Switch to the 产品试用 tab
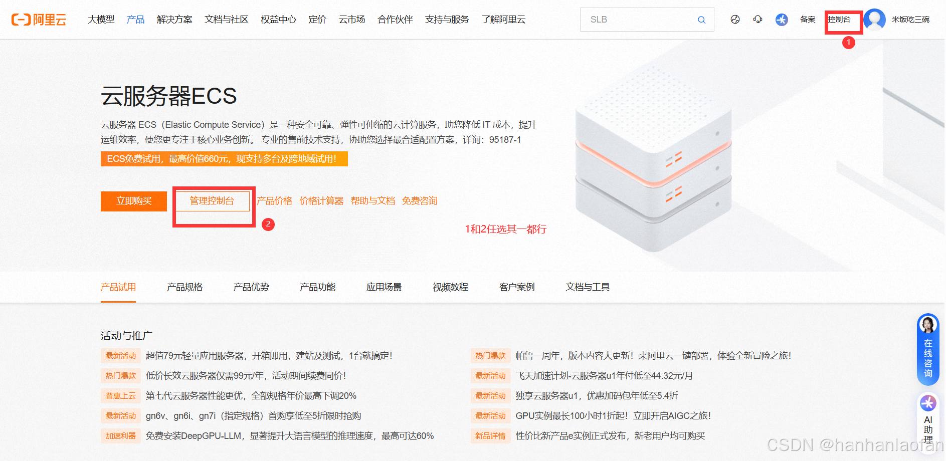 pyautogui.click(x=118, y=287)
